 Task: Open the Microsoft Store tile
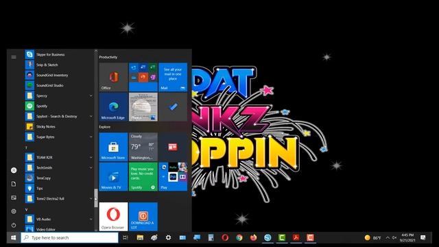click(x=113, y=147)
